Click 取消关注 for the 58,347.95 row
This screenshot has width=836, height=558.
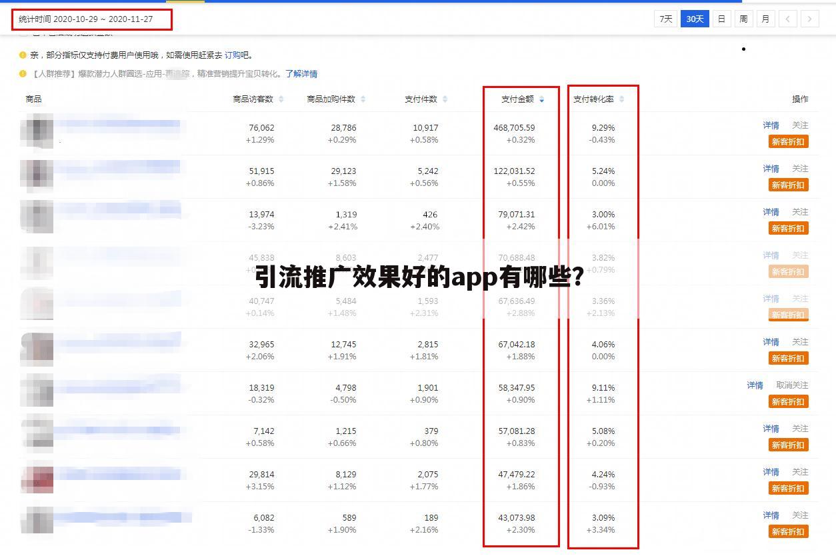tap(792, 385)
